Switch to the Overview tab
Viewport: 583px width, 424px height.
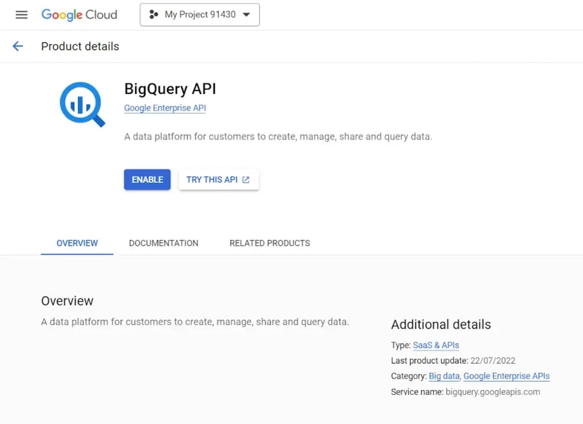(x=77, y=243)
